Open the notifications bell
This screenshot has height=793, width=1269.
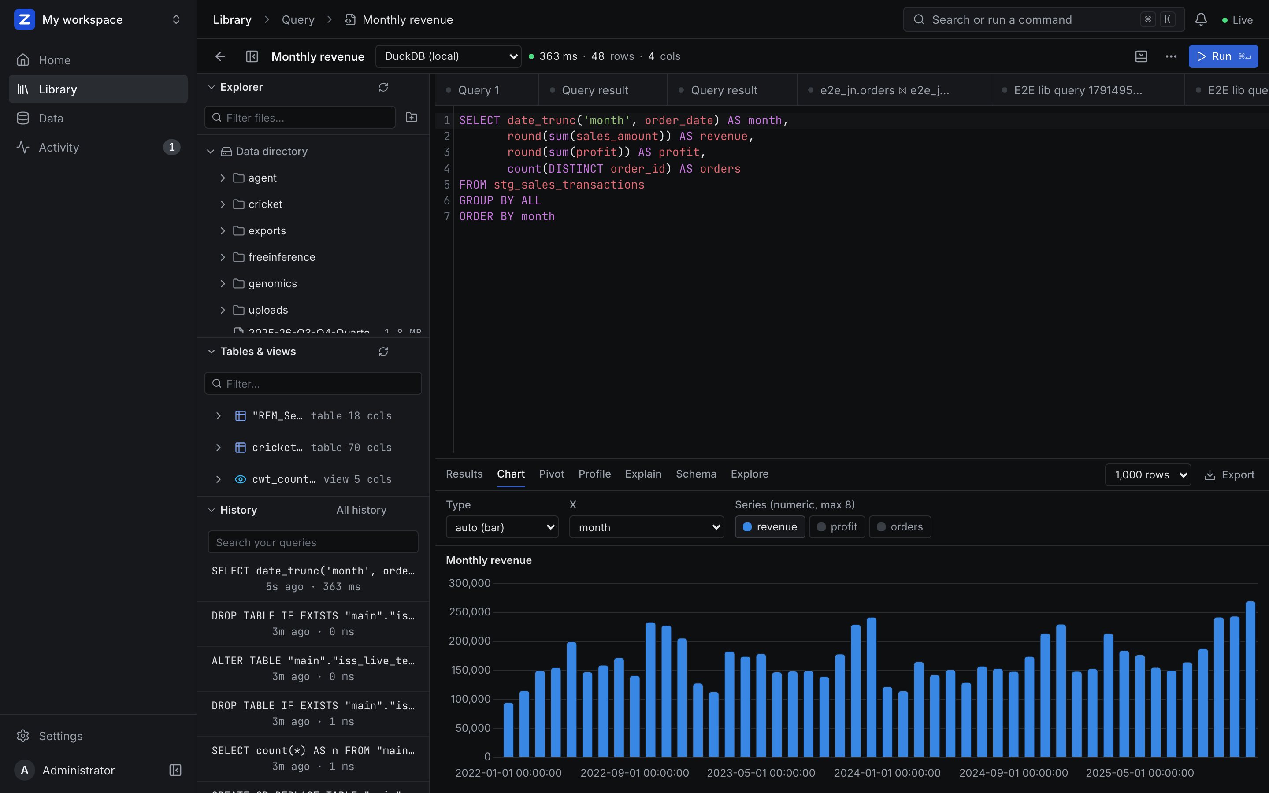coord(1201,19)
